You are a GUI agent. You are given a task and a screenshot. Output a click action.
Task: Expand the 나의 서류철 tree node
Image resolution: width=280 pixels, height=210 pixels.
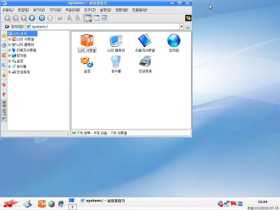(x=10, y=39)
